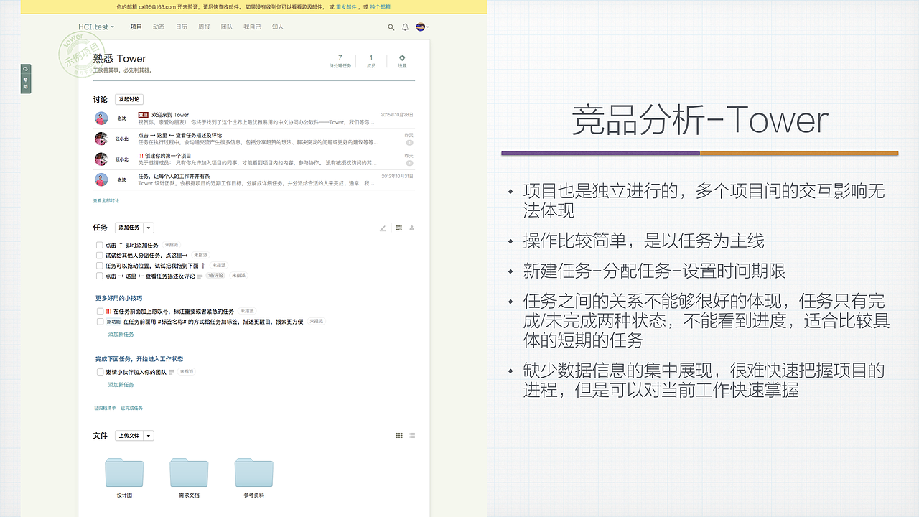Open the 设置 gear for the project
The image size is (919, 517).
(x=402, y=61)
